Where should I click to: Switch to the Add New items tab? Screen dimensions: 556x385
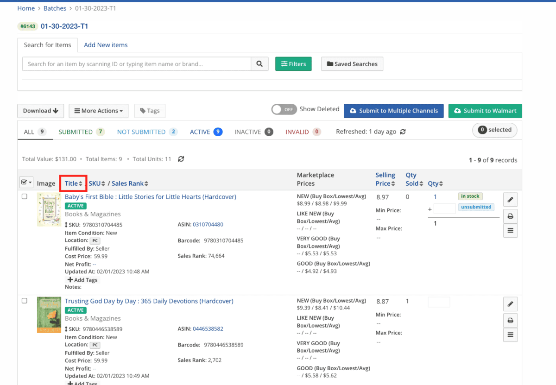[x=106, y=45]
